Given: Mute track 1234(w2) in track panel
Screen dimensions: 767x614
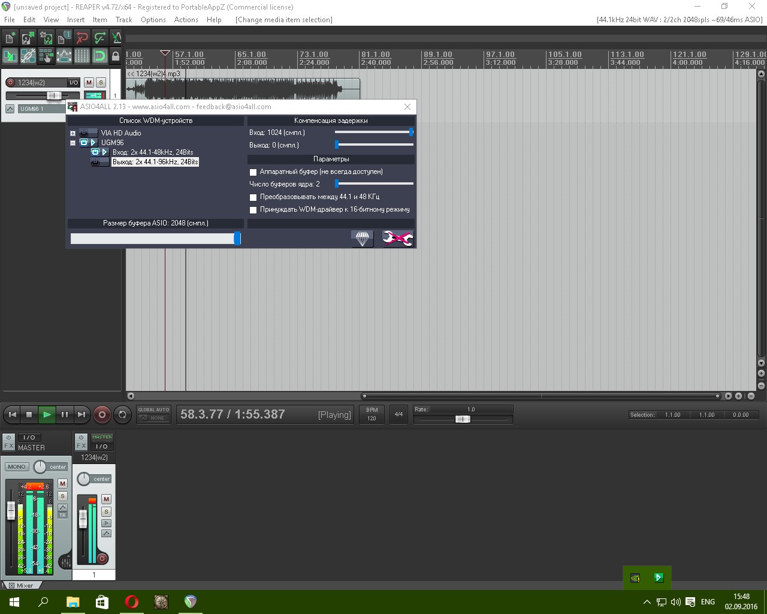Looking at the screenshot, I should [x=89, y=83].
